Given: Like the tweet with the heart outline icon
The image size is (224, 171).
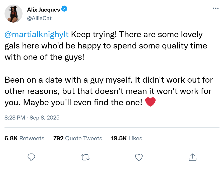Looking at the screenshot, I should click(x=139, y=157).
